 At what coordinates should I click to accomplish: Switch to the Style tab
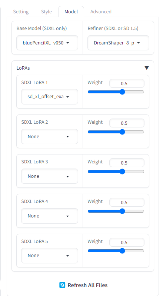click(46, 12)
